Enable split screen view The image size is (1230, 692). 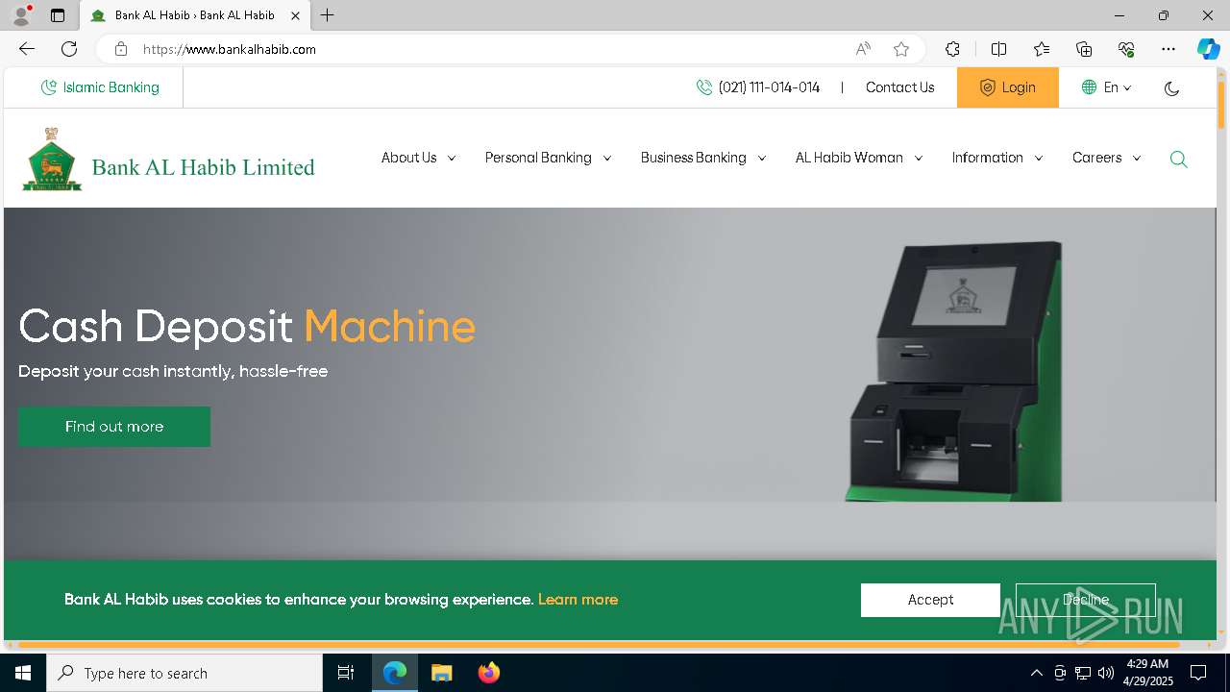998,49
